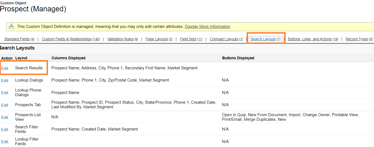374x147 pixels.
Task: Select Lookup Phone Dialogs layout name
Action: [28, 92]
